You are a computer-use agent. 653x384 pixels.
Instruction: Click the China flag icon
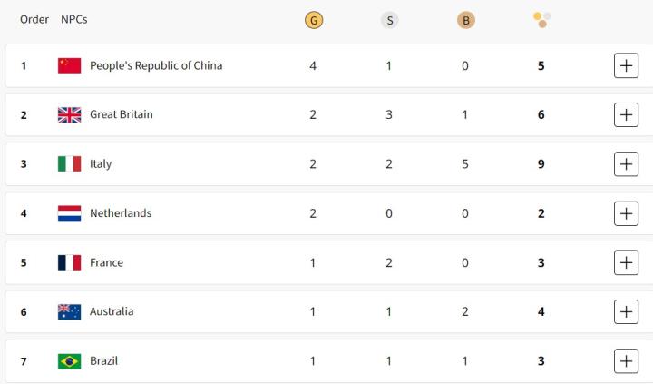(70, 65)
